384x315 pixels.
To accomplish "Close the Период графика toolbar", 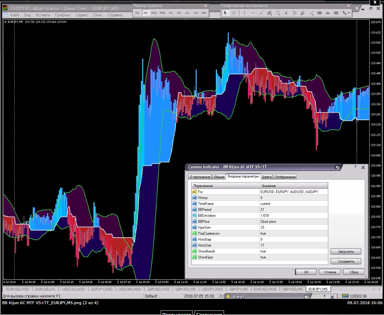I will point(205,6).
